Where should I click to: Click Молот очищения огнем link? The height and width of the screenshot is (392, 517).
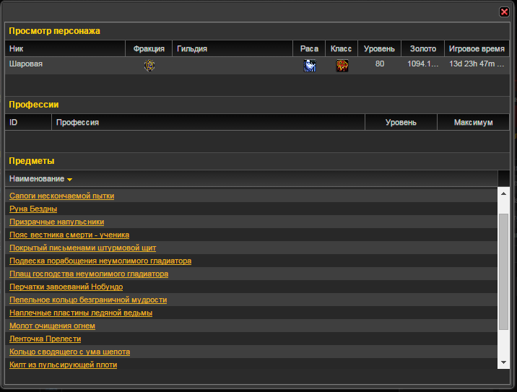[x=52, y=326]
